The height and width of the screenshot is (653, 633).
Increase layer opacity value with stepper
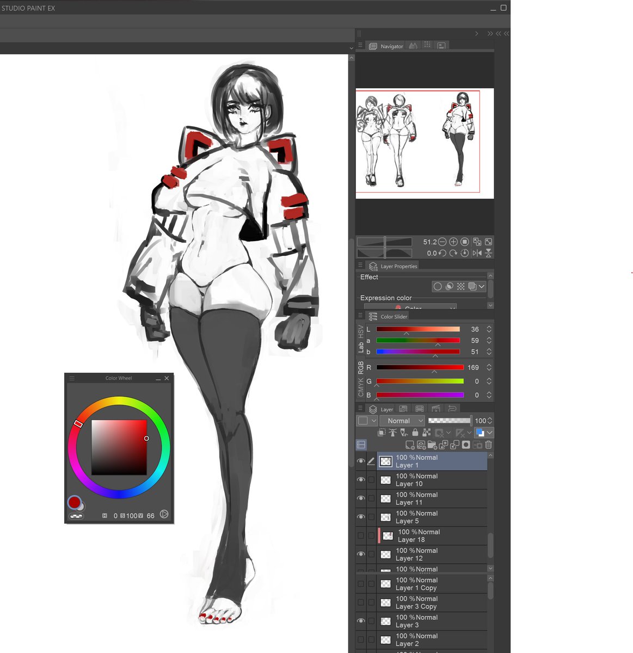[490, 418]
